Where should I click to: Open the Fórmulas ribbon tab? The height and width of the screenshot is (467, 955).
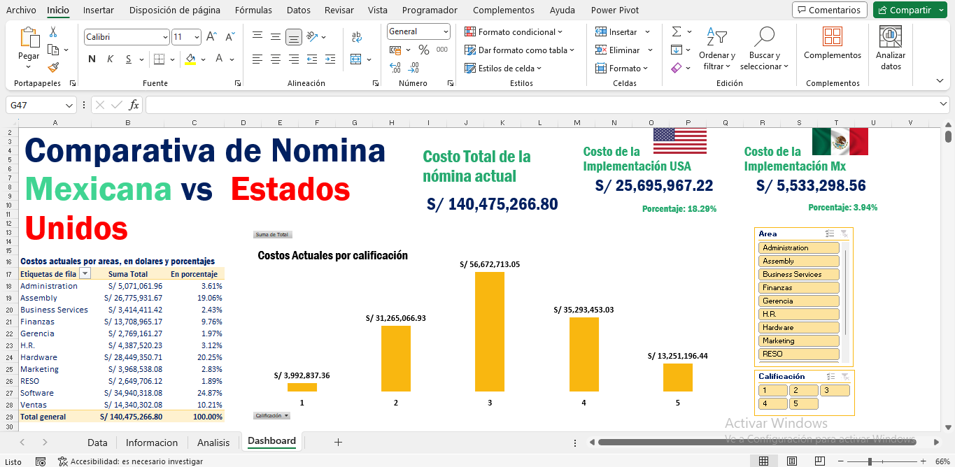[x=253, y=10]
